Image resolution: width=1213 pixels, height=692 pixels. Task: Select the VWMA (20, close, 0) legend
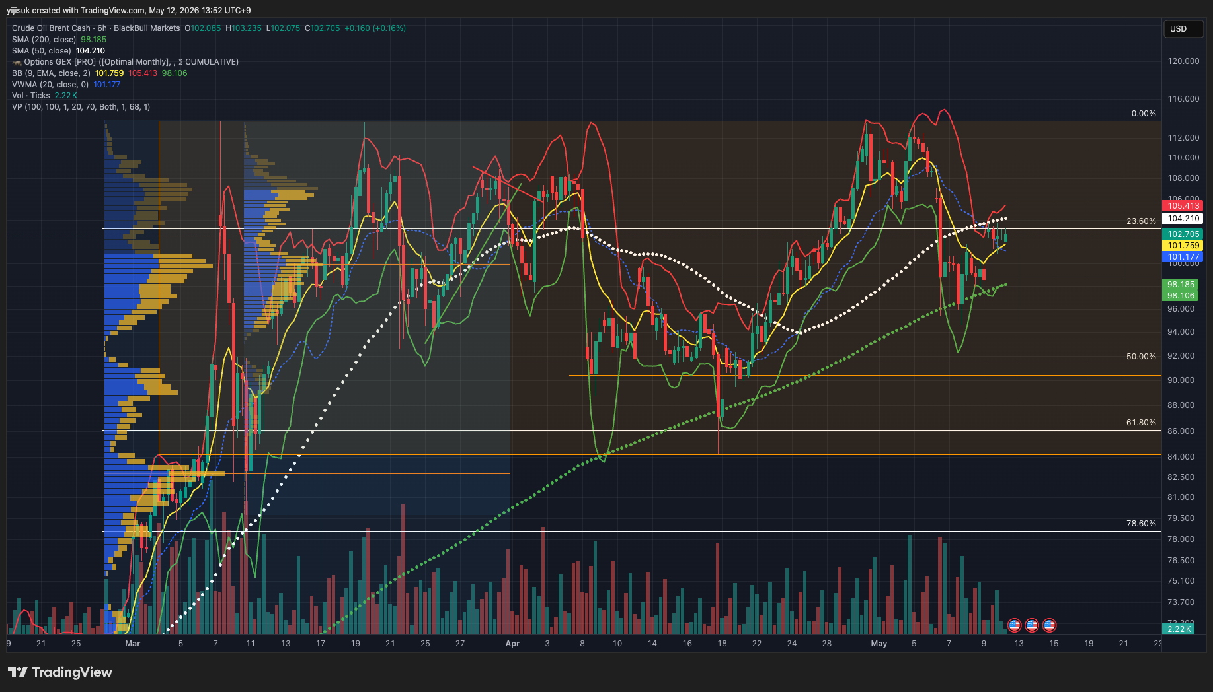pos(66,85)
